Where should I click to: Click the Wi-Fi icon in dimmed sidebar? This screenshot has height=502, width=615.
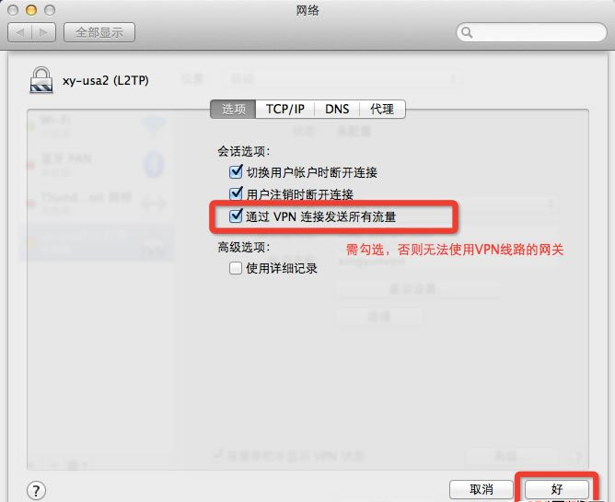(154, 126)
